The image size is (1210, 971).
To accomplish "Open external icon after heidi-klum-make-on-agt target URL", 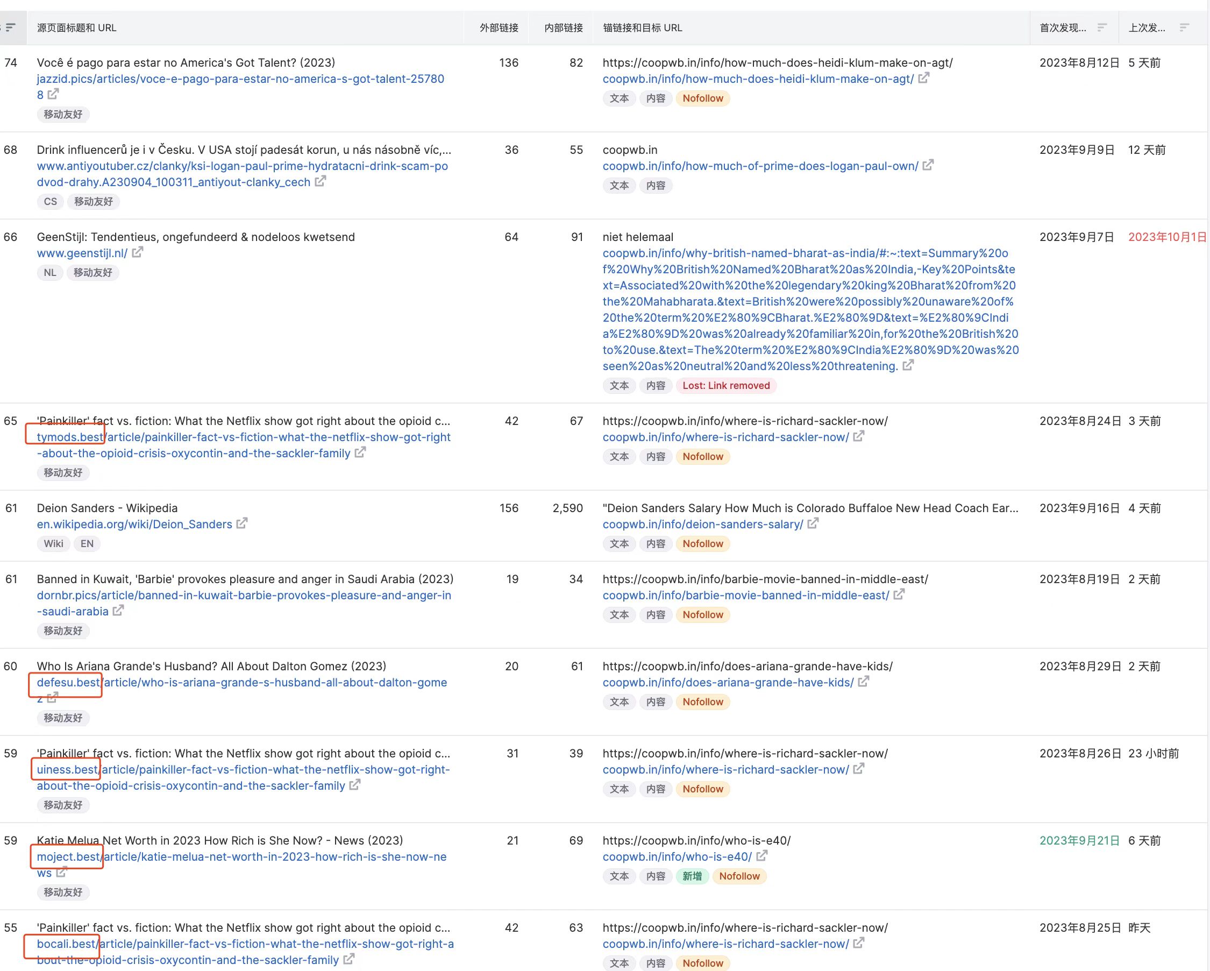I will pyautogui.click(x=924, y=78).
